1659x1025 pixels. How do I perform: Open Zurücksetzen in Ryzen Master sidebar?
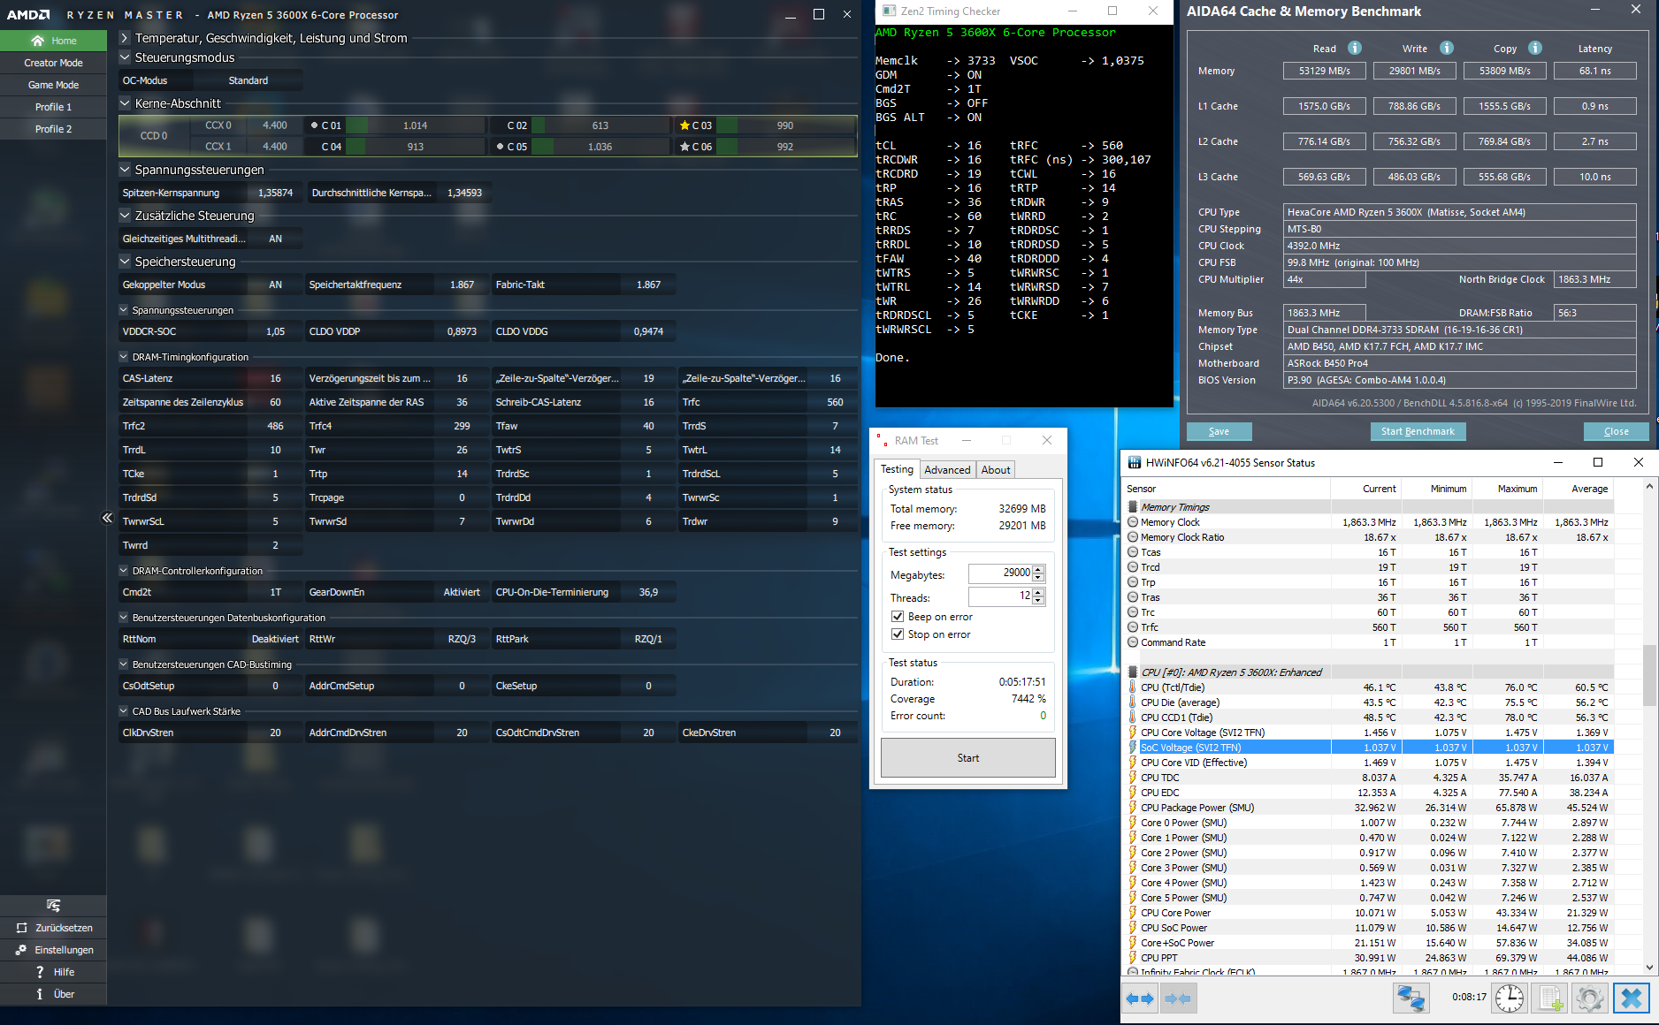pyautogui.click(x=53, y=928)
